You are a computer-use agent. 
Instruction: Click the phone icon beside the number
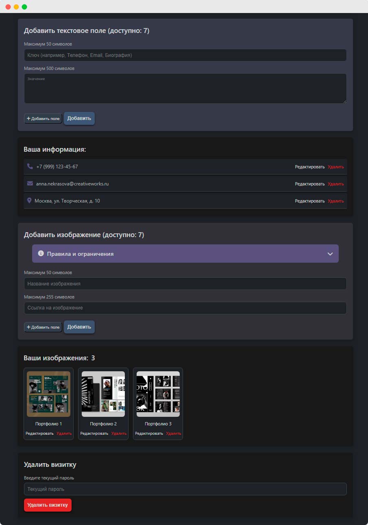tap(30, 166)
